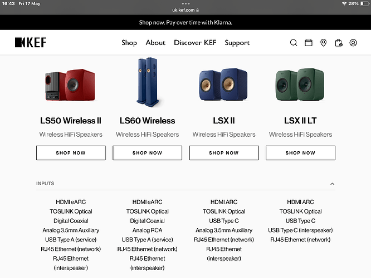Image resolution: width=371 pixels, height=278 pixels.
Task: Select the blue LSX II speaker image
Action: point(224,85)
